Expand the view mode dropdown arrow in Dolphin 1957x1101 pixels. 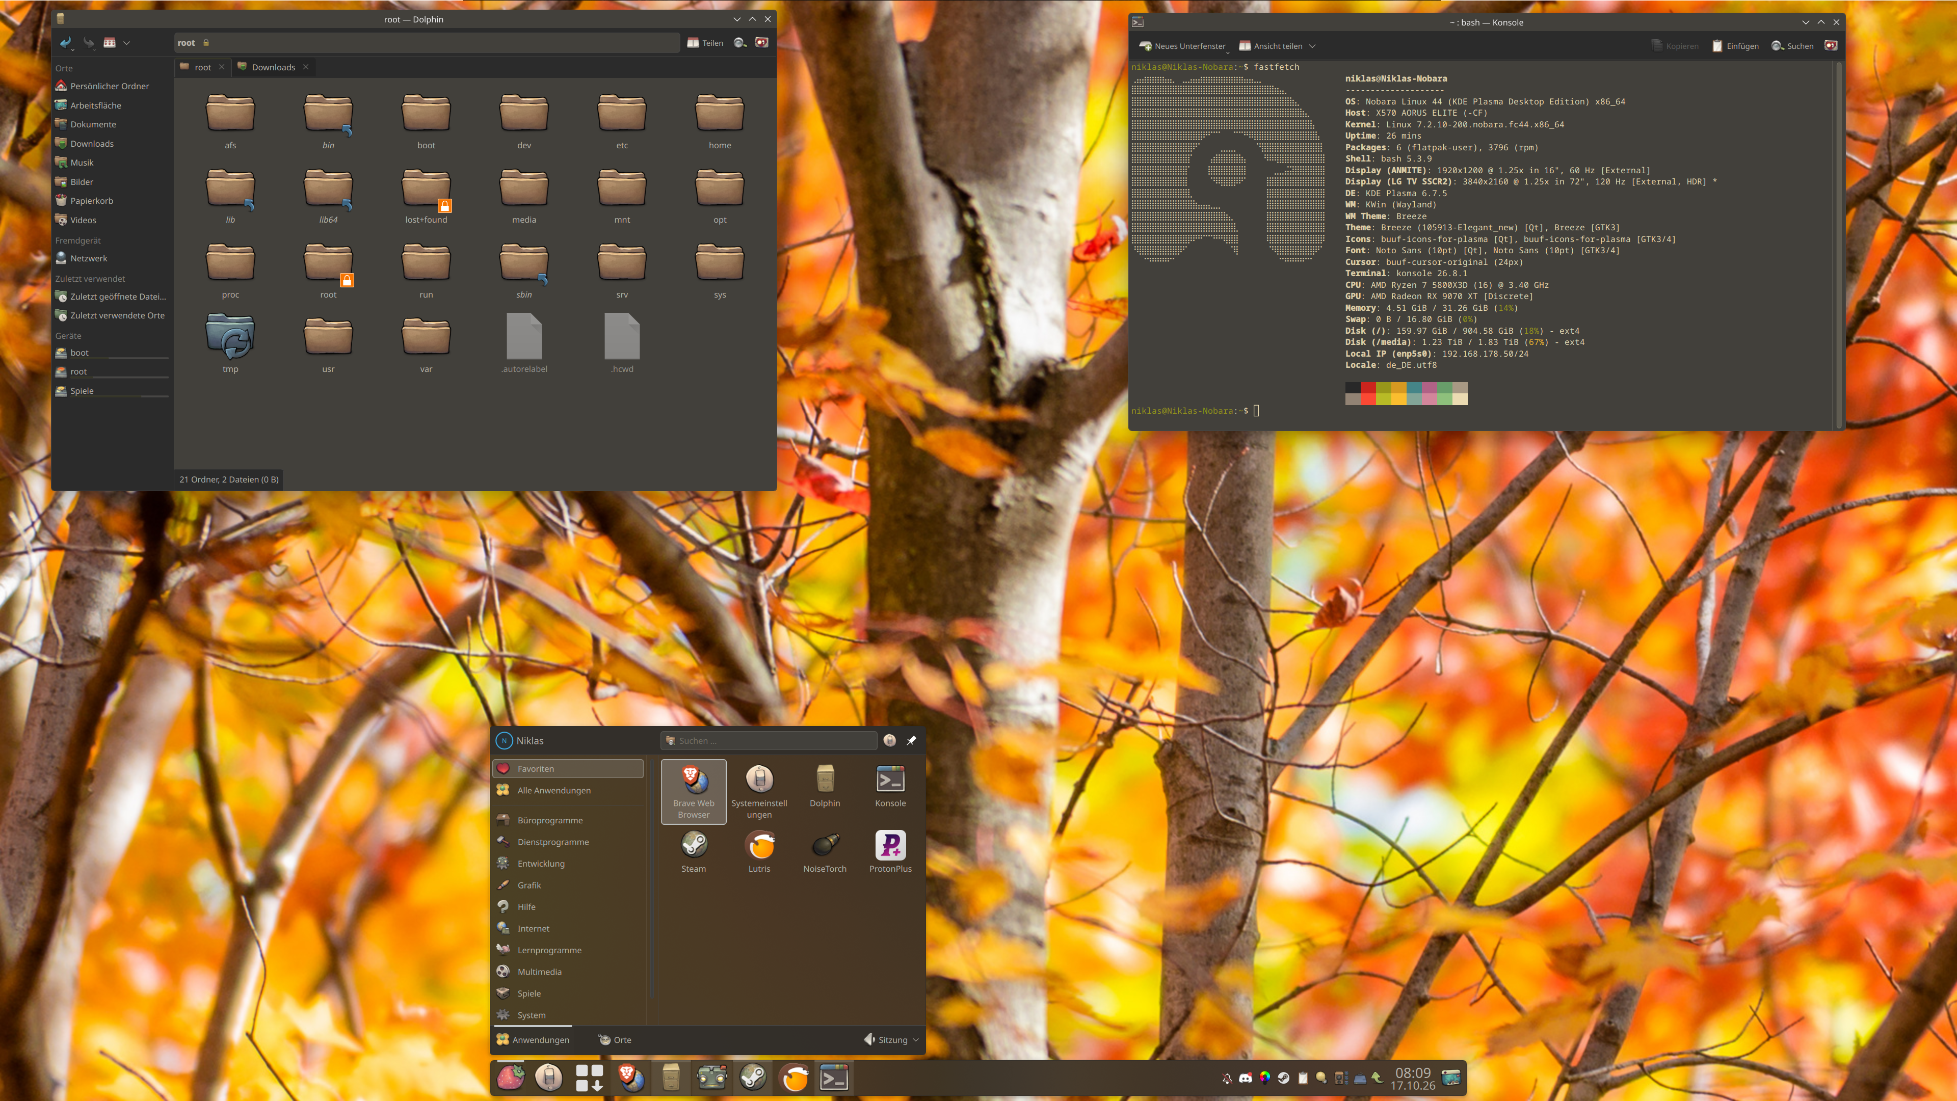[x=127, y=43]
